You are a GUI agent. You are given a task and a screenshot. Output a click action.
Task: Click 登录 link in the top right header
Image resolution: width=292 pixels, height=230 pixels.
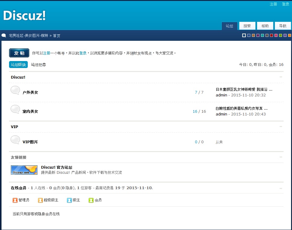(x=285, y=4)
